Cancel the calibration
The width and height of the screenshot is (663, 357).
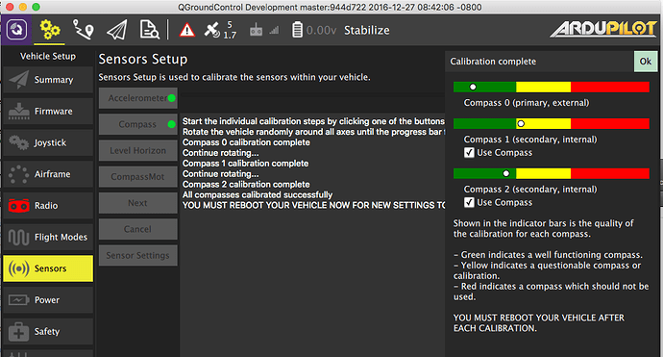138,230
